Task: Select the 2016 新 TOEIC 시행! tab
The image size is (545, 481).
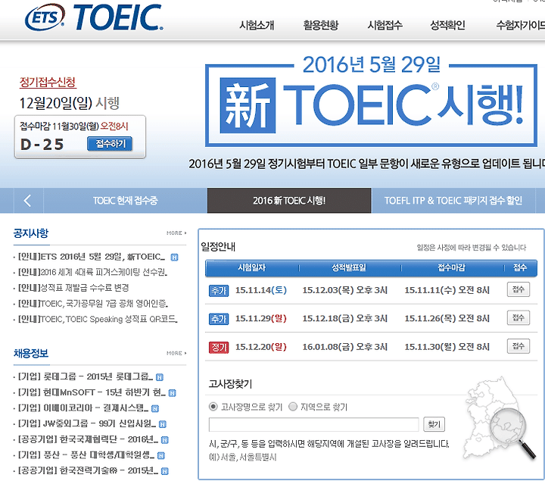Action: tap(289, 200)
